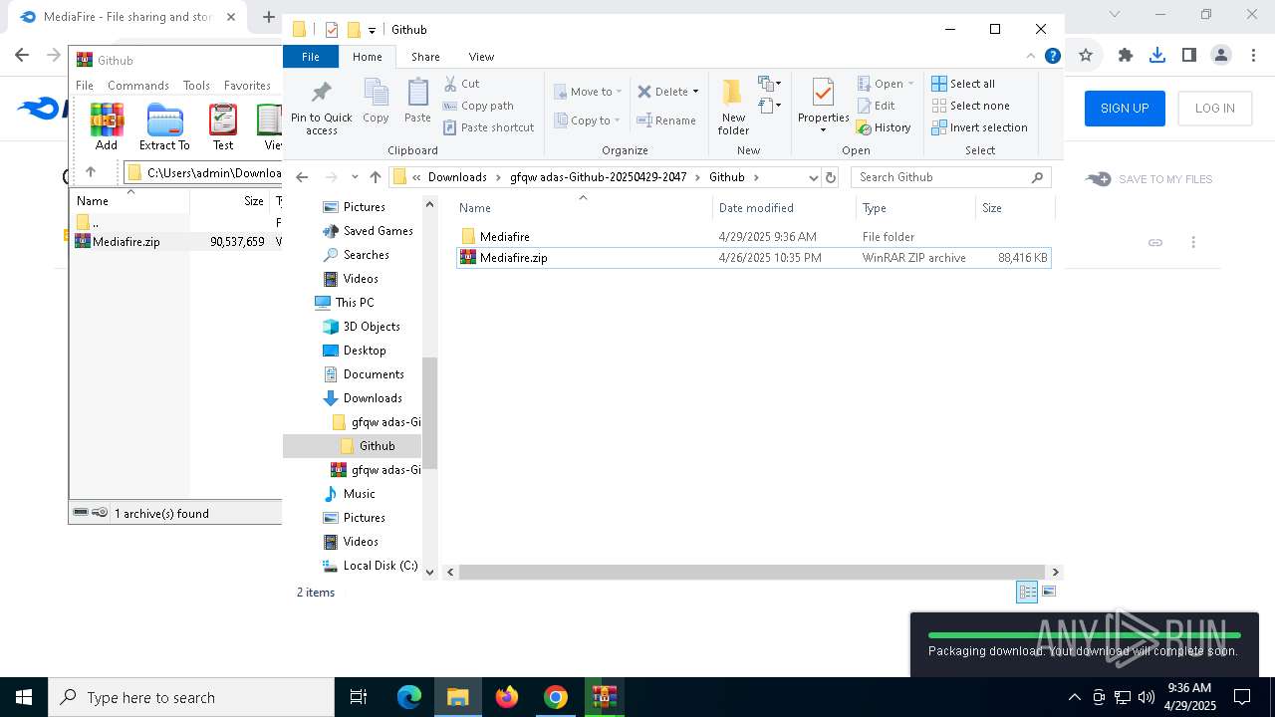Click the horizontal scrollbar in Explorer
This screenshot has height=717, width=1275.
tap(753, 572)
